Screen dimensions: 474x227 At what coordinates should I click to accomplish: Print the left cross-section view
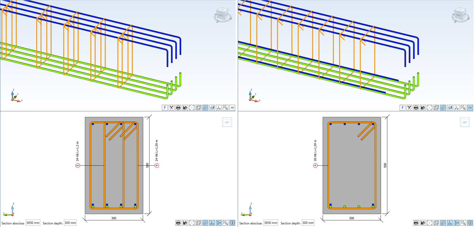coord(178,223)
